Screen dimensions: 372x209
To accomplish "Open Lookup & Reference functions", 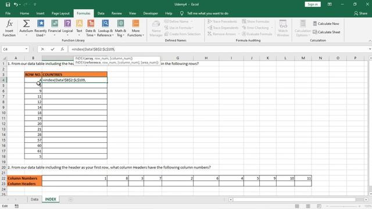I will coord(105,28).
